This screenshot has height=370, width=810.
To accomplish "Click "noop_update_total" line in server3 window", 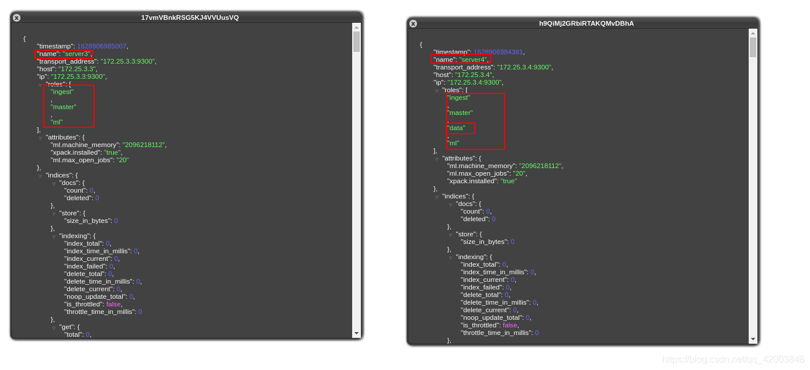I will click(99, 296).
